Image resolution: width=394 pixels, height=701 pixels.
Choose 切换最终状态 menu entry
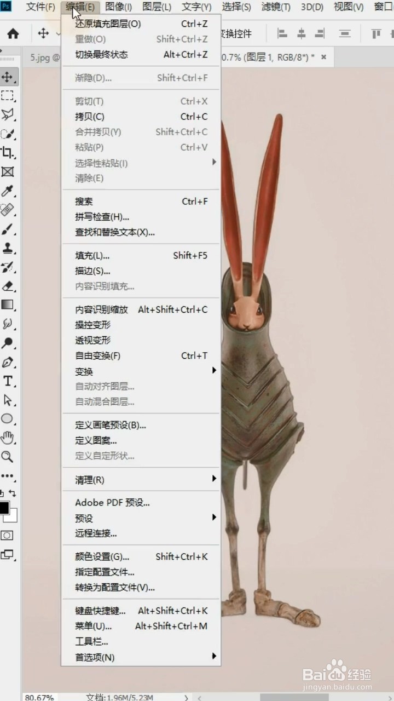click(x=141, y=55)
